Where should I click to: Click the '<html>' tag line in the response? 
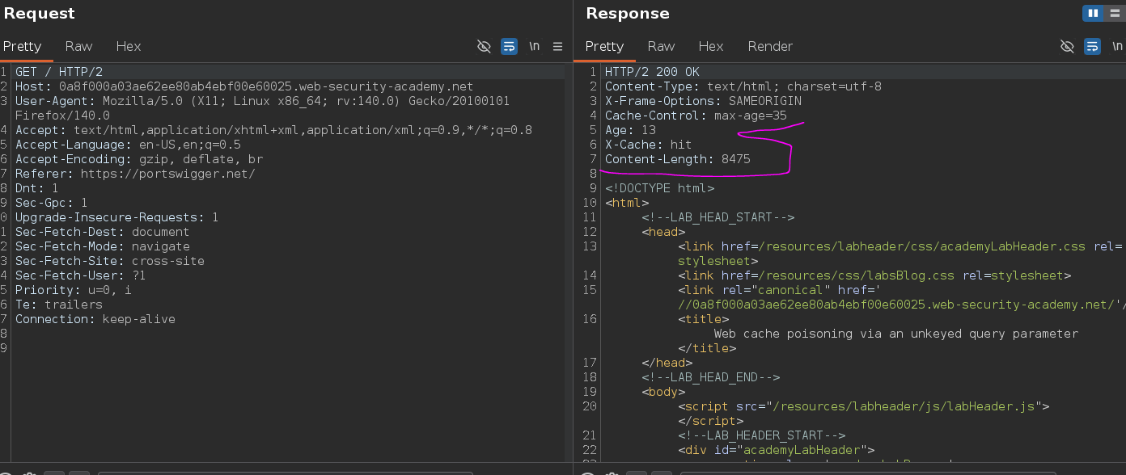click(627, 203)
